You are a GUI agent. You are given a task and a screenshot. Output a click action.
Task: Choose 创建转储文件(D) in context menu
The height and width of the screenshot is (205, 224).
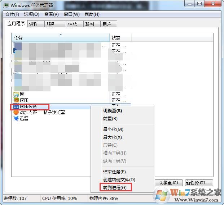click(123, 180)
